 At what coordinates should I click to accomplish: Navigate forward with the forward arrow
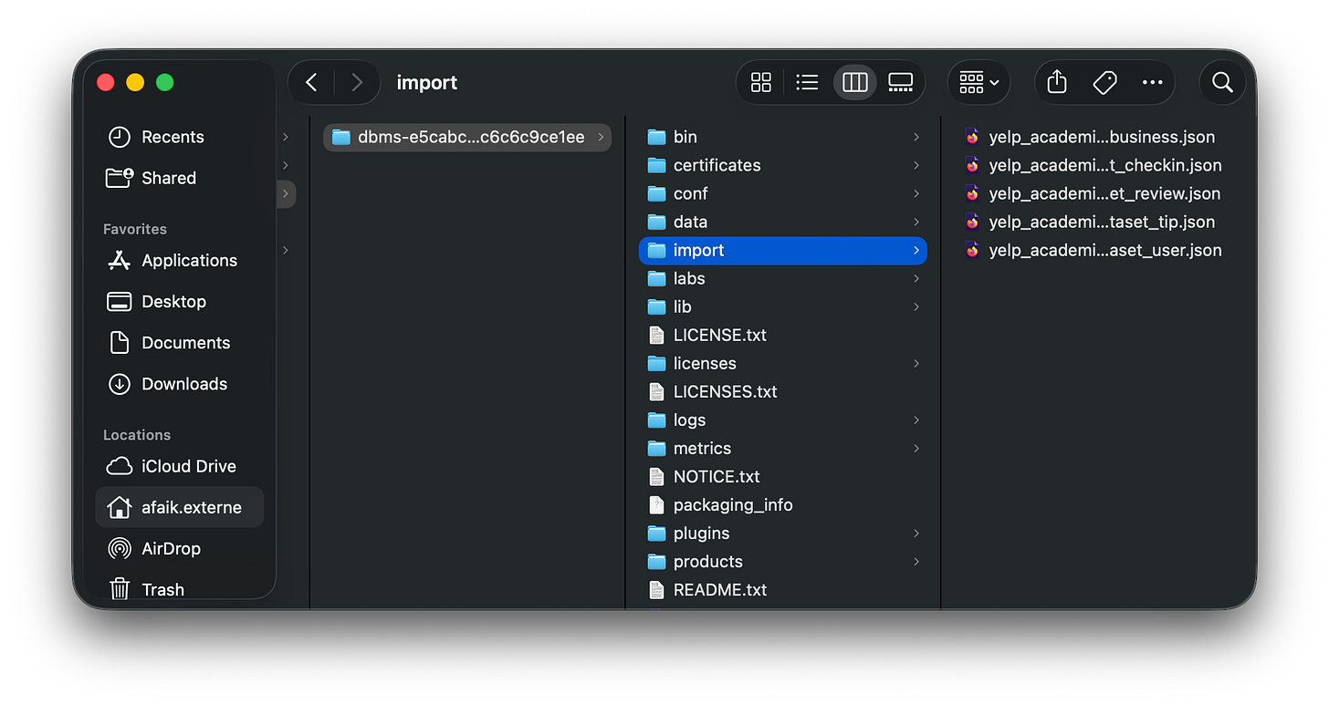[359, 82]
